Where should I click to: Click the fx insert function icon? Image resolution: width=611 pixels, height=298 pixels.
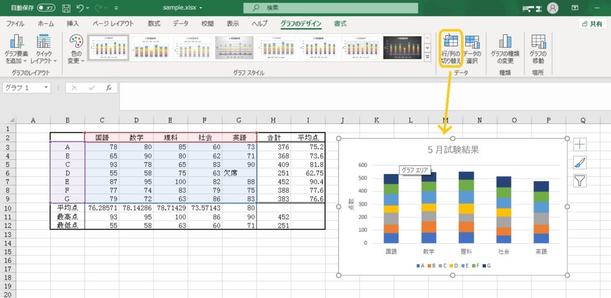click(109, 88)
